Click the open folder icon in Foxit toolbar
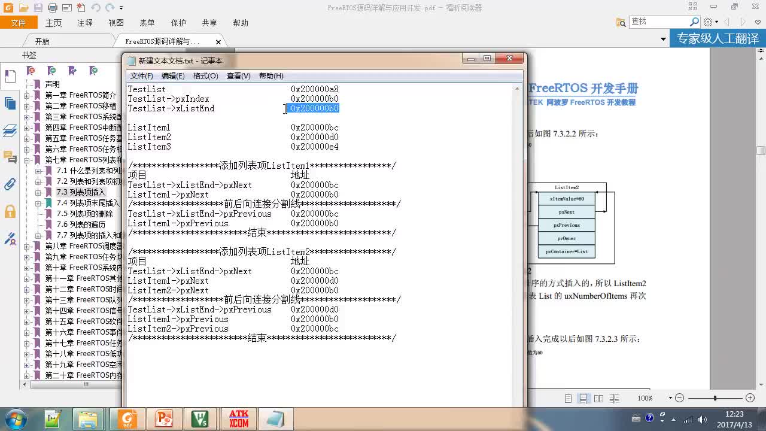 click(x=23, y=8)
